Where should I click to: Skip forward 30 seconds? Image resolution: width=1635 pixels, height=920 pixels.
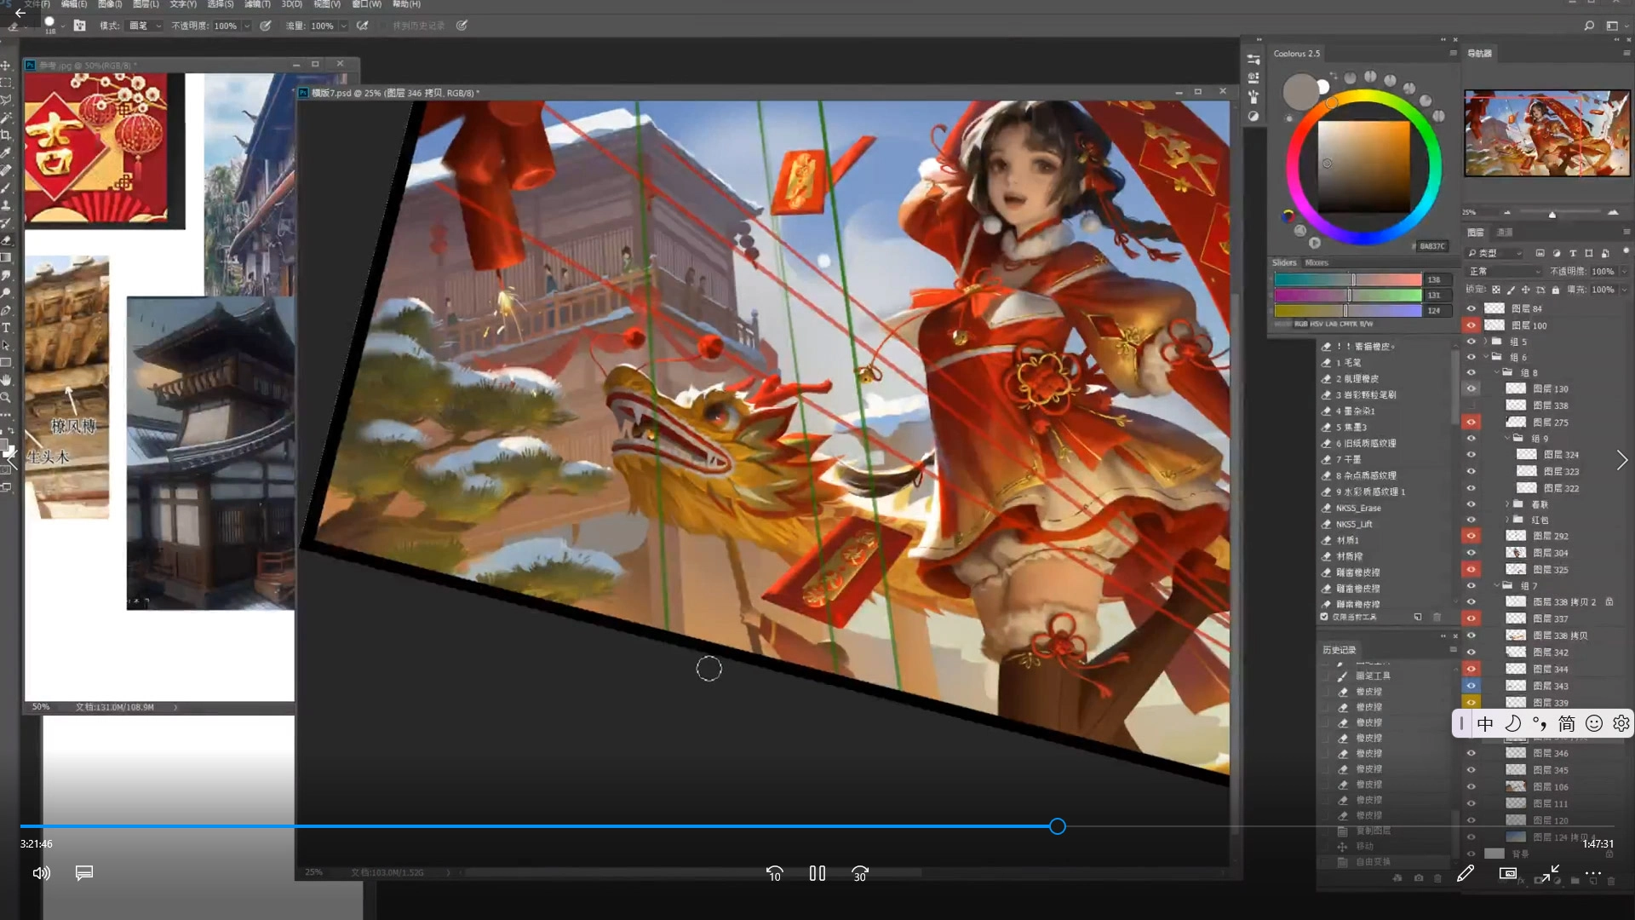click(860, 874)
